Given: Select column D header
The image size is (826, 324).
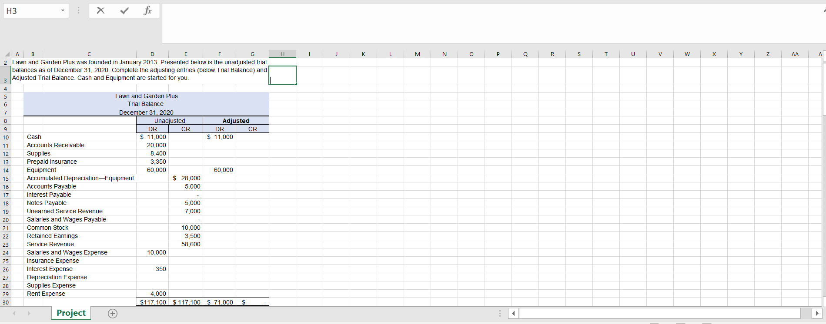Looking at the screenshot, I should tap(152, 54).
